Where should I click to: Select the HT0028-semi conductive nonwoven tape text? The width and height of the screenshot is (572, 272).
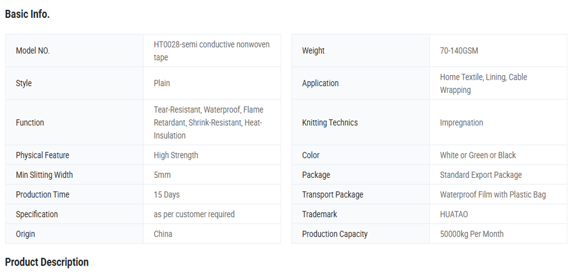tap(211, 51)
